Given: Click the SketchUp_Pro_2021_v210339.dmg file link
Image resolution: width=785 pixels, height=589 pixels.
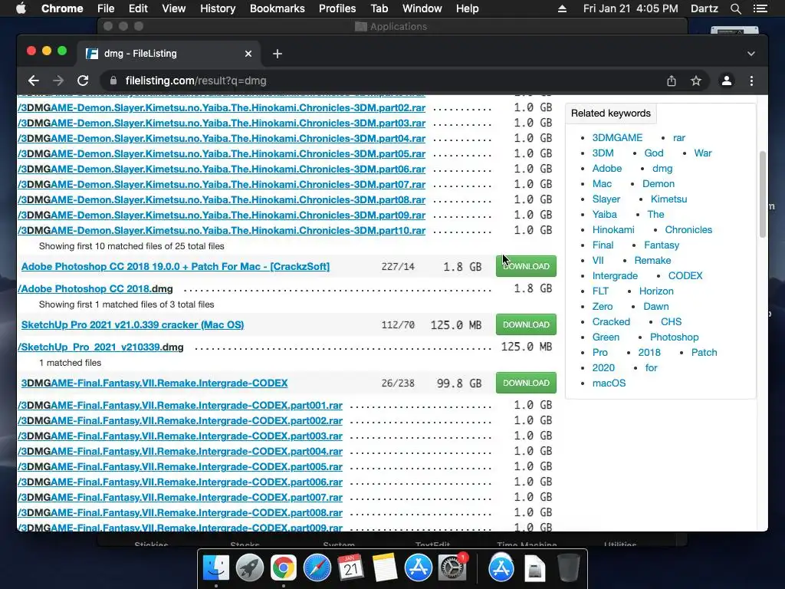Looking at the screenshot, I should tap(100, 347).
